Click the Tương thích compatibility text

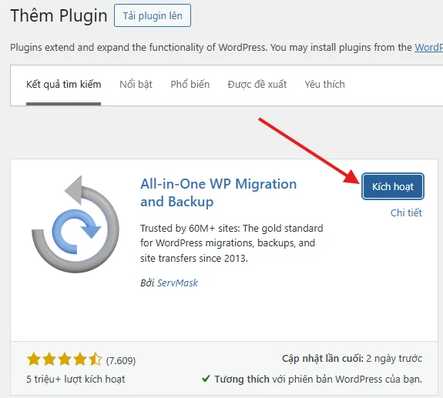(x=318, y=379)
